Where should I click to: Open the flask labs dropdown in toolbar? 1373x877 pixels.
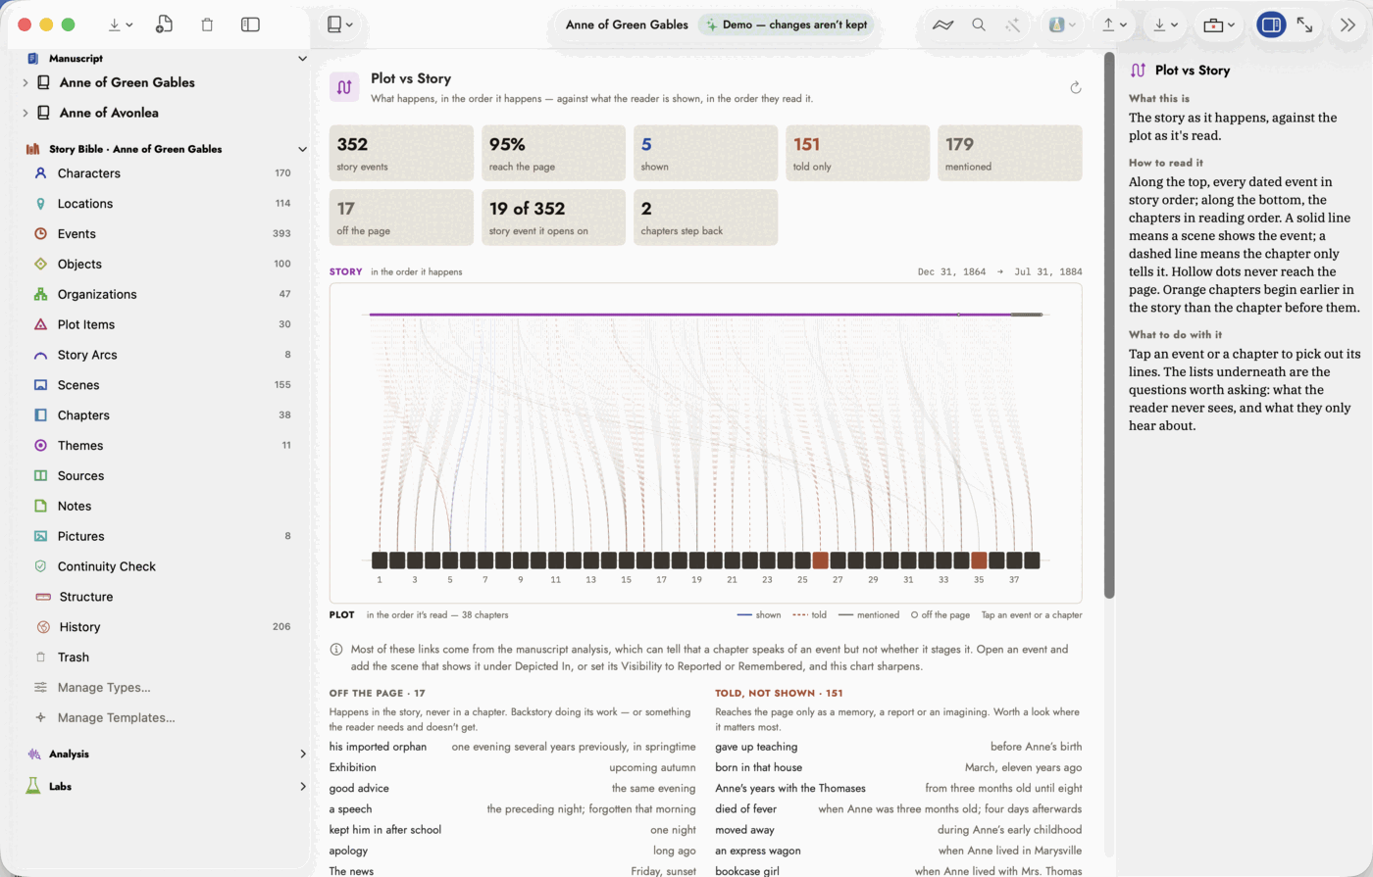[1062, 24]
